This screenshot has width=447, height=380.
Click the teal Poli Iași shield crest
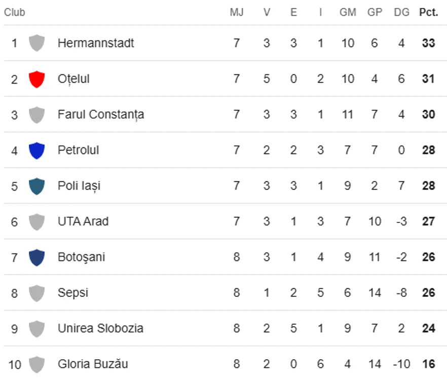click(37, 186)
